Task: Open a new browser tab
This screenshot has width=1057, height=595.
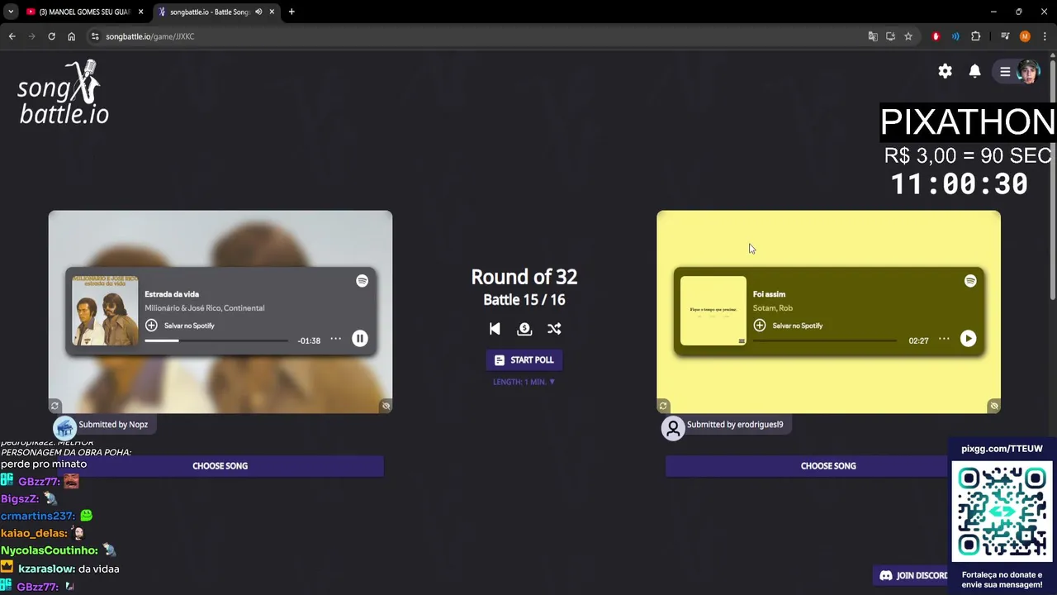Action: coord(291,12)
